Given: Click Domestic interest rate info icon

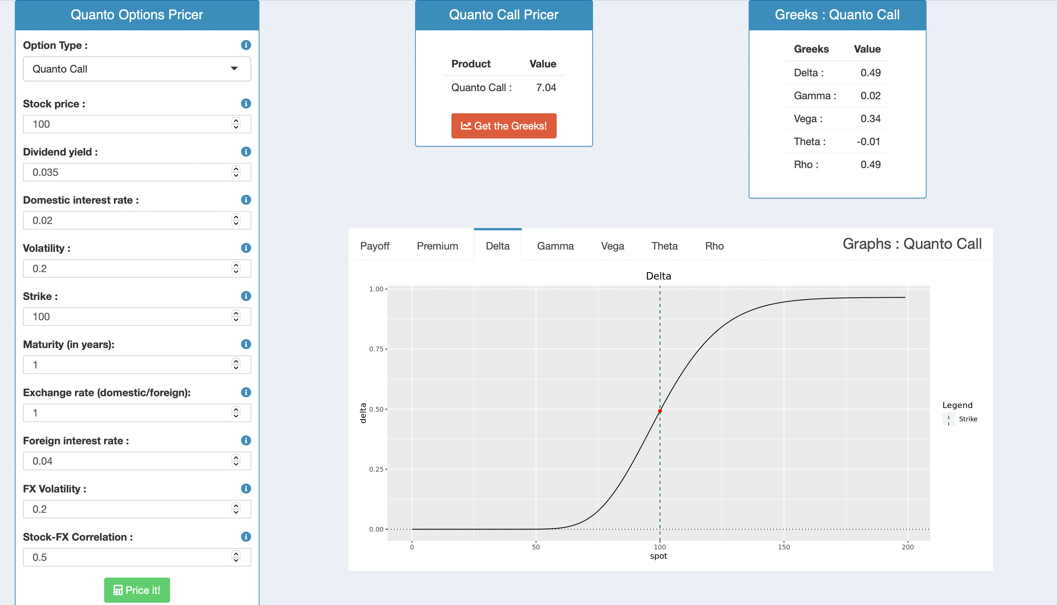Looking at the screenshot, I should [246, 200].
